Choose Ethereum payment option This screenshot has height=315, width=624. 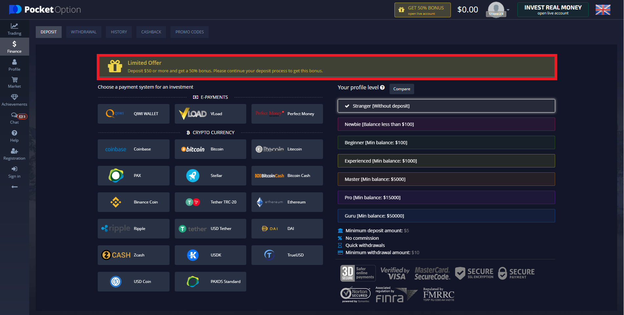tap(287, 202)
